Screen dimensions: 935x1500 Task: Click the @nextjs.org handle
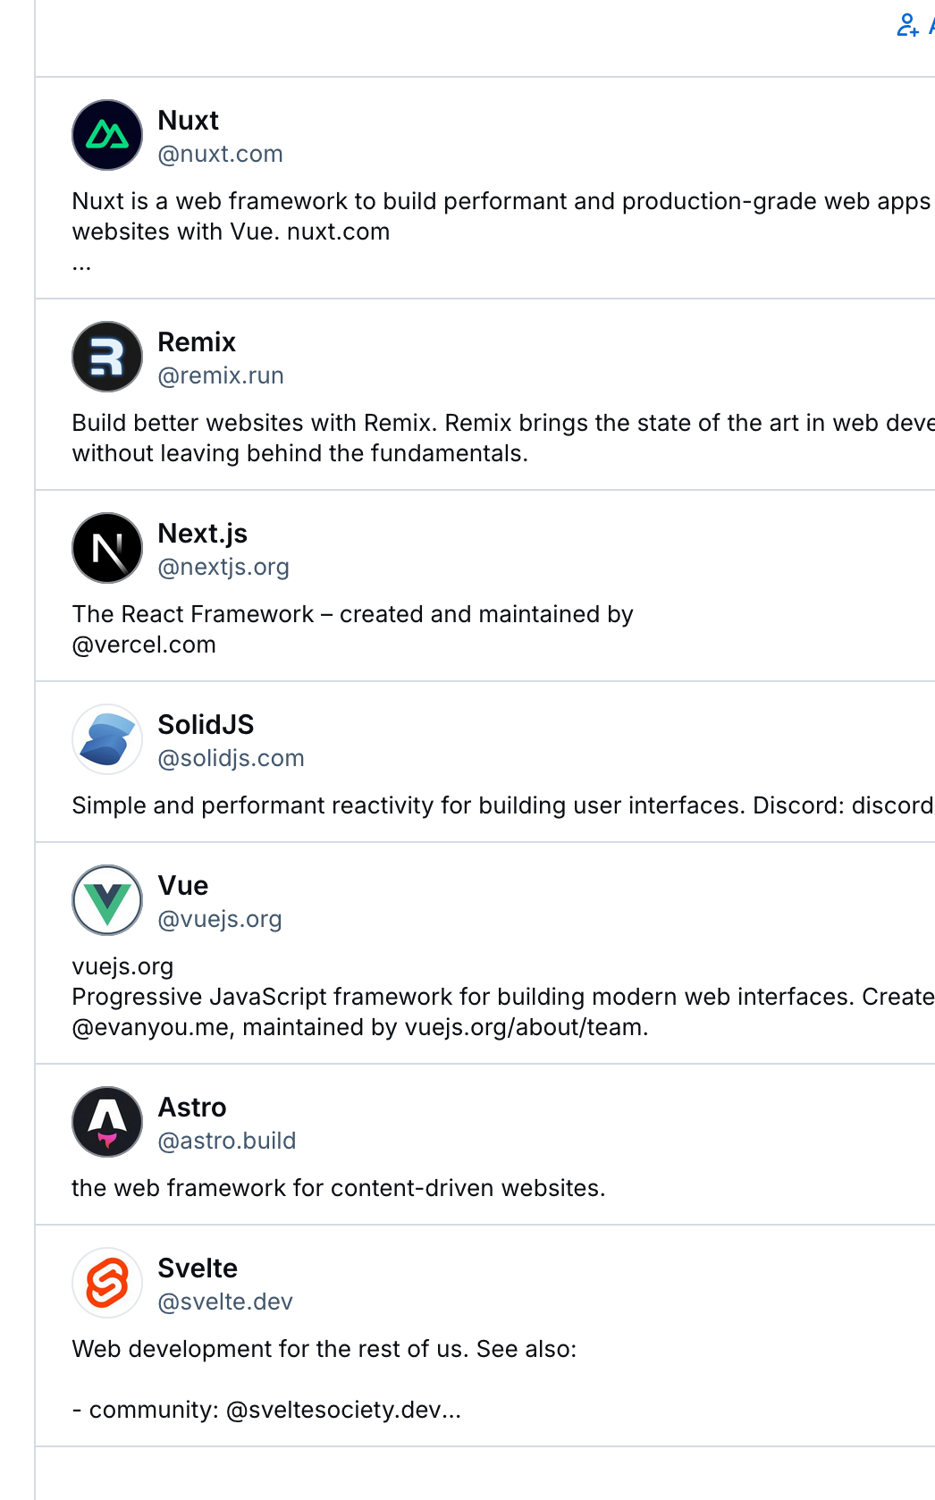(x=223, y=568)
